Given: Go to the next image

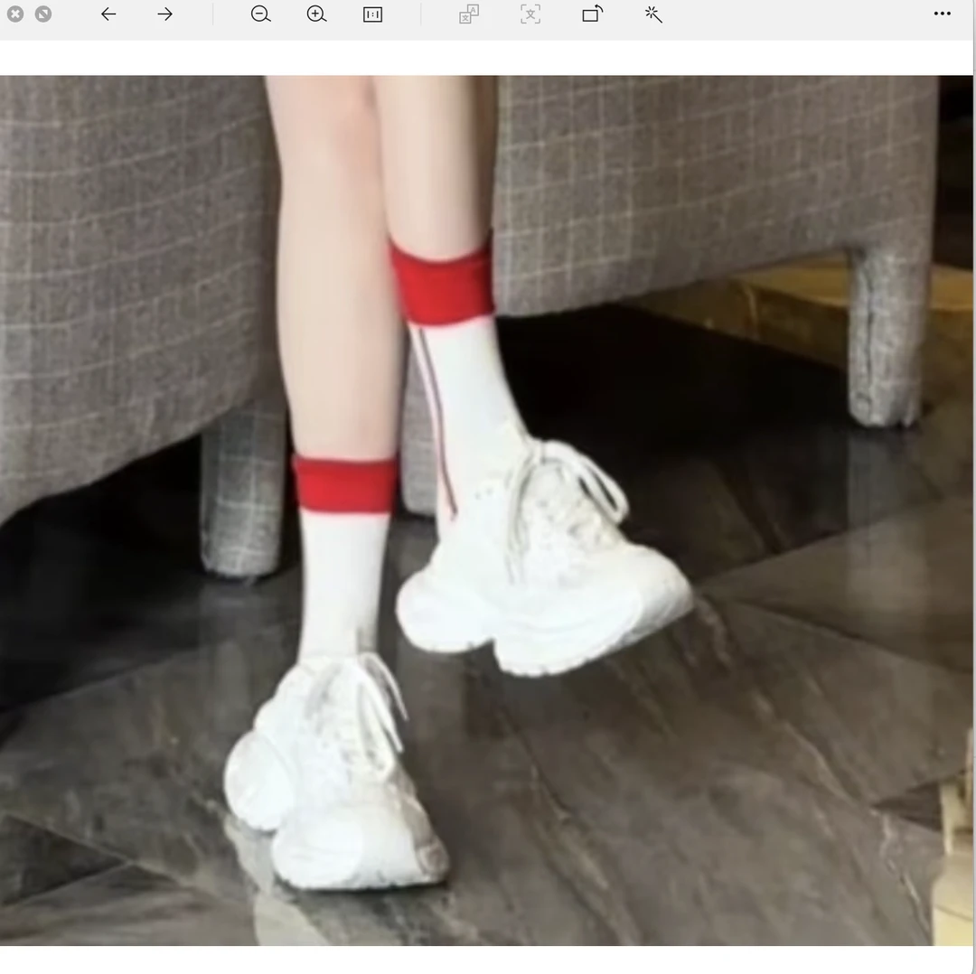Looking at the screenshot, I should coord(164,14).
